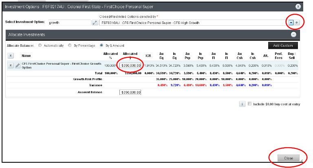Collapse the Allocate Investments panel
This screenshot has width=313, height=168.
click(293, 35)
